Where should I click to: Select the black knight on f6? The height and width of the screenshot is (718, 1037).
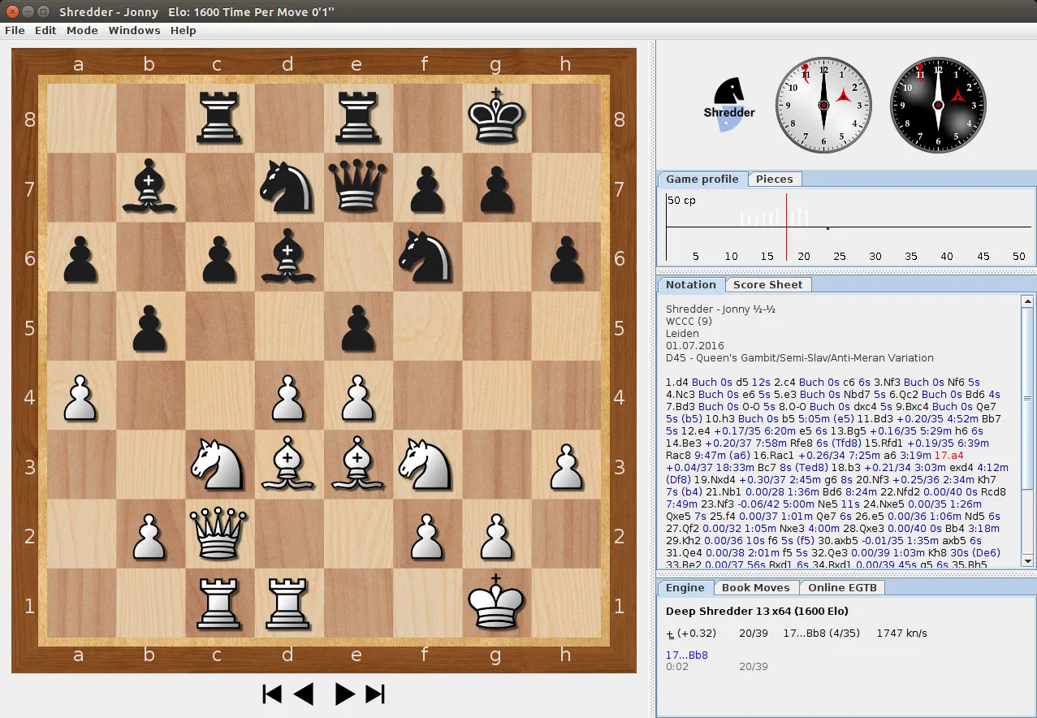(x=426, y=257)
